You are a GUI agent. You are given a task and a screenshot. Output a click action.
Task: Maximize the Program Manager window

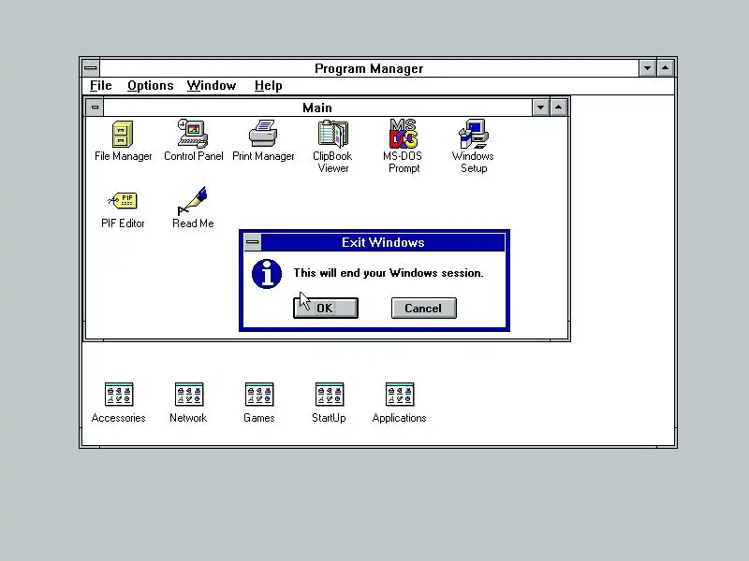tap(666, 68)
